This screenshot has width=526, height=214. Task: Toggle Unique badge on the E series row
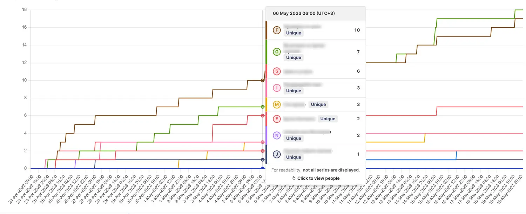tap(328, 119)
